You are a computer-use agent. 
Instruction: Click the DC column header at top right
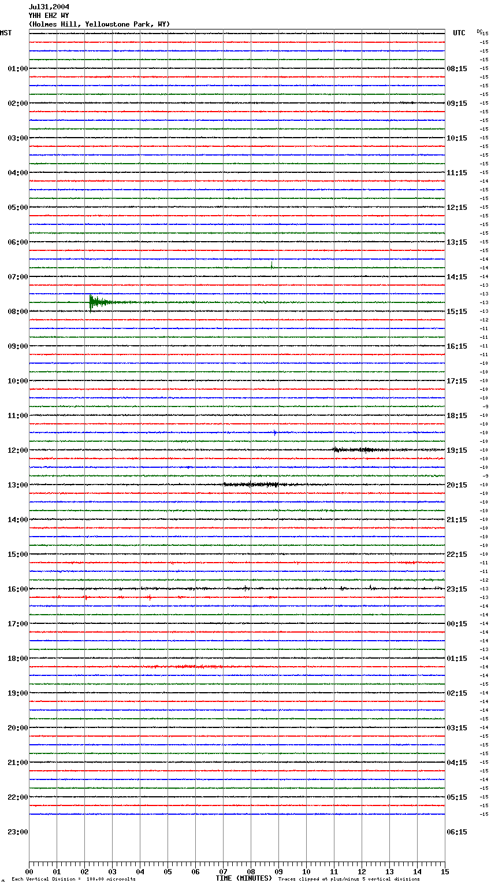tap(479, 31)
